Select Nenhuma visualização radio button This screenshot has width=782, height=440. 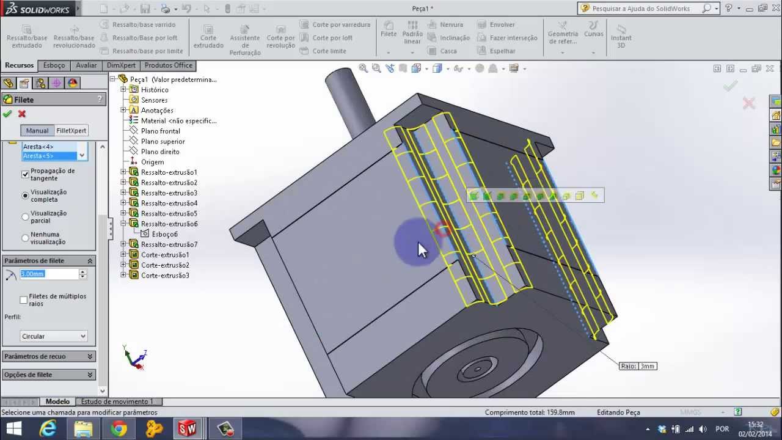tap(25, 238)
